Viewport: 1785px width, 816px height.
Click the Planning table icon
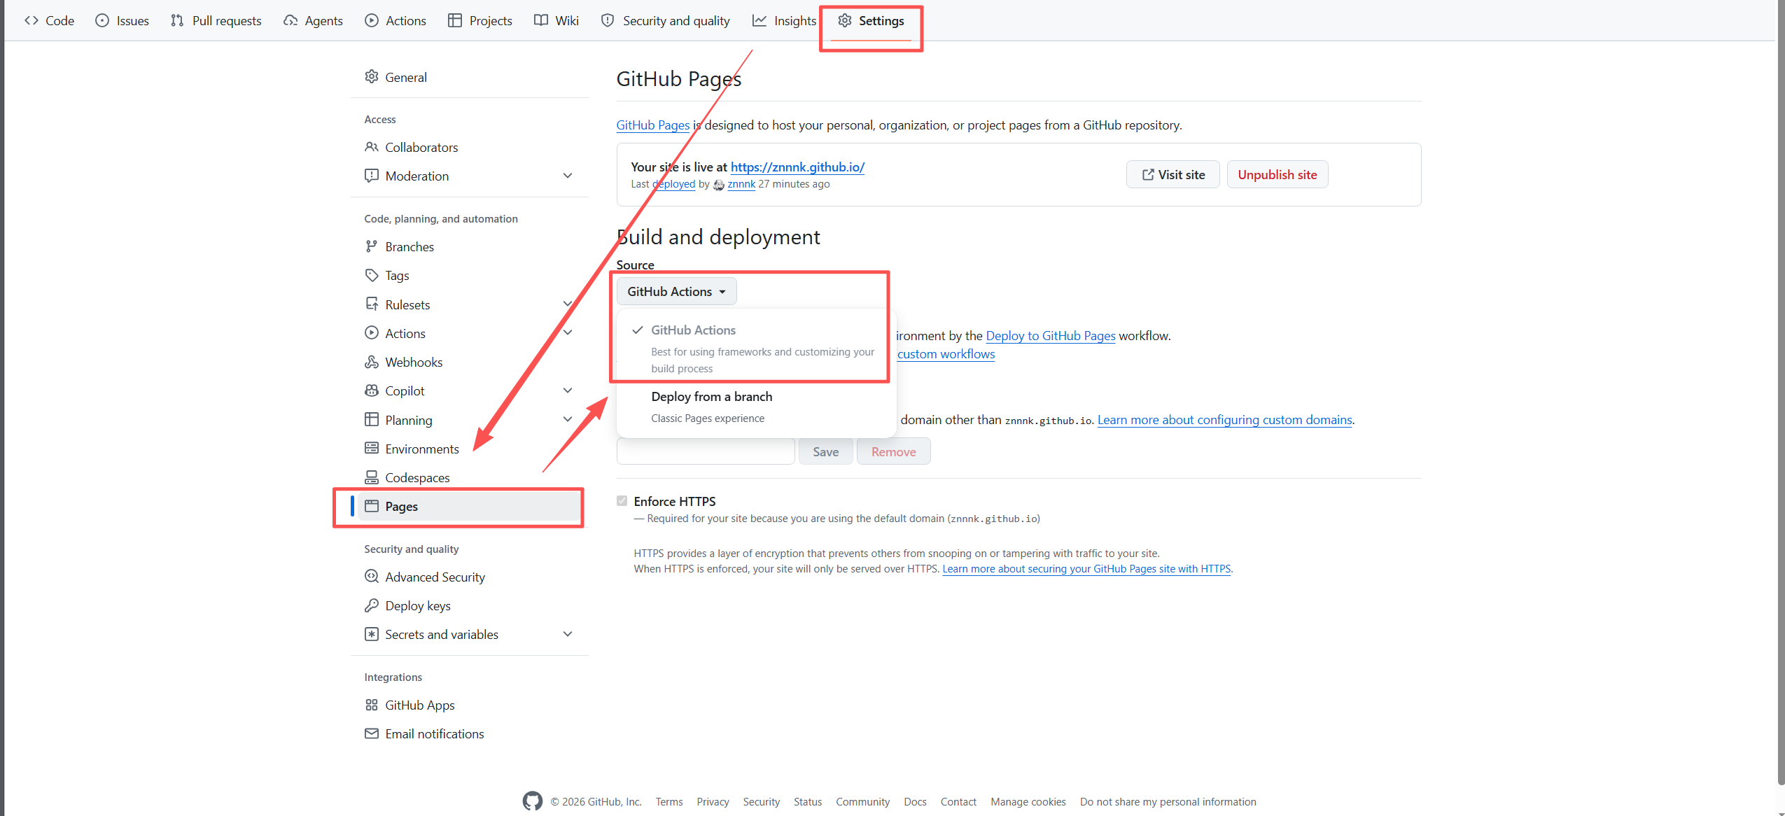tap(372, 420)
